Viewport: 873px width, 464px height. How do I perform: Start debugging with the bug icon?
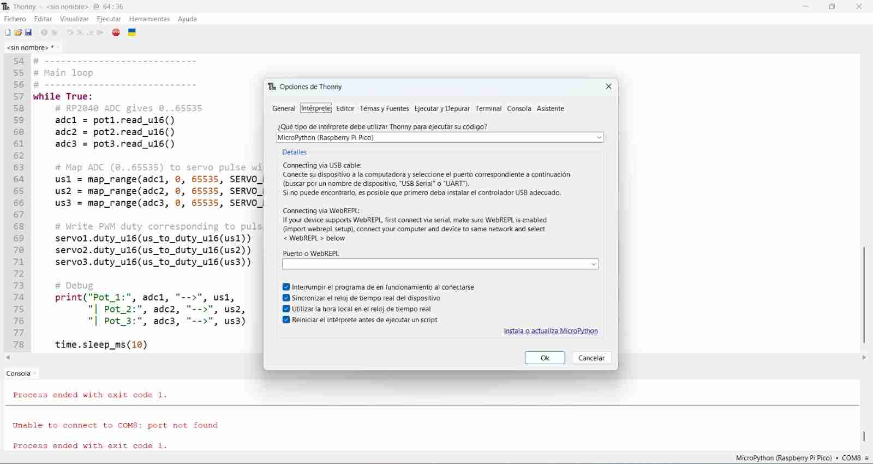55,33
